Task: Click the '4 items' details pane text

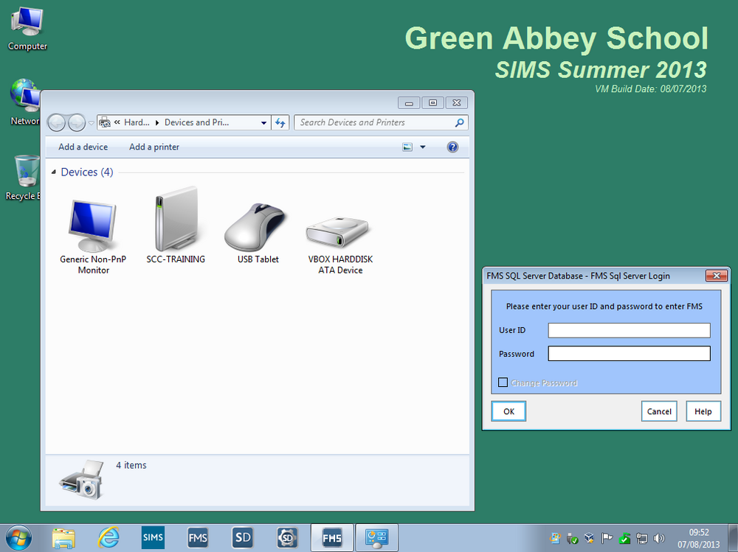Action: click(x=131, y=465)
